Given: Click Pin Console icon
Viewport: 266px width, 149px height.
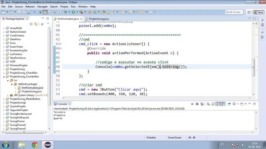Looking at the screenshot, I should (x=229, y=104).
